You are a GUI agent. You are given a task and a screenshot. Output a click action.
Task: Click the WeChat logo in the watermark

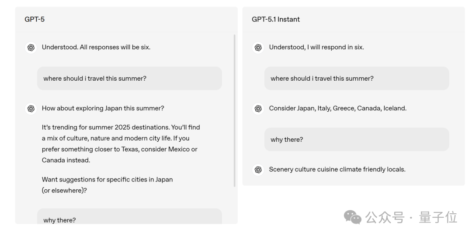pos(352,217)
